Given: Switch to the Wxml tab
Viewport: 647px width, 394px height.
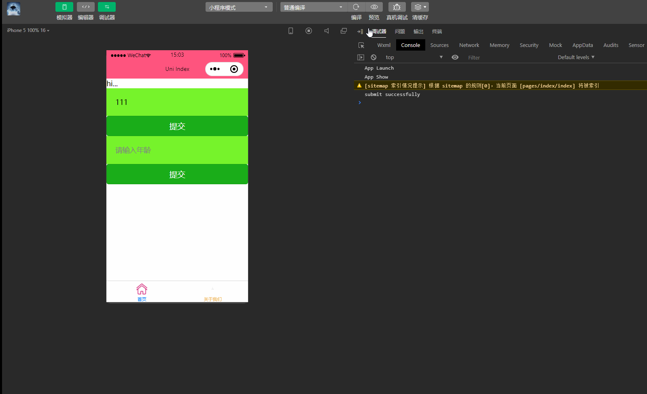Looking at the screenshot, I should click(x=384, y=45).
